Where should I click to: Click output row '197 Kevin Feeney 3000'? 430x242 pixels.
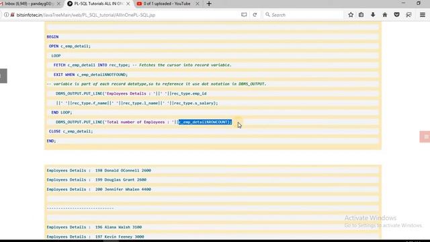[x=95, y=237]
